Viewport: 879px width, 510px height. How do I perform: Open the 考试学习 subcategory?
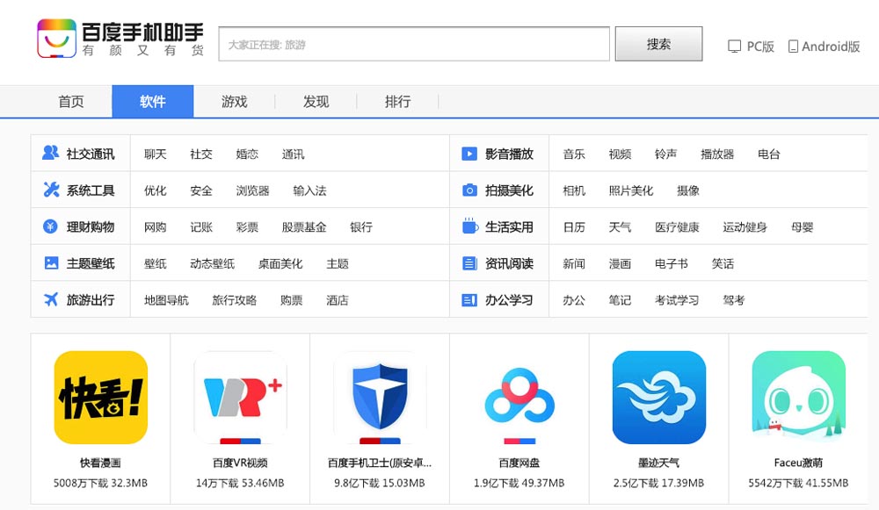tap(677, 300)
